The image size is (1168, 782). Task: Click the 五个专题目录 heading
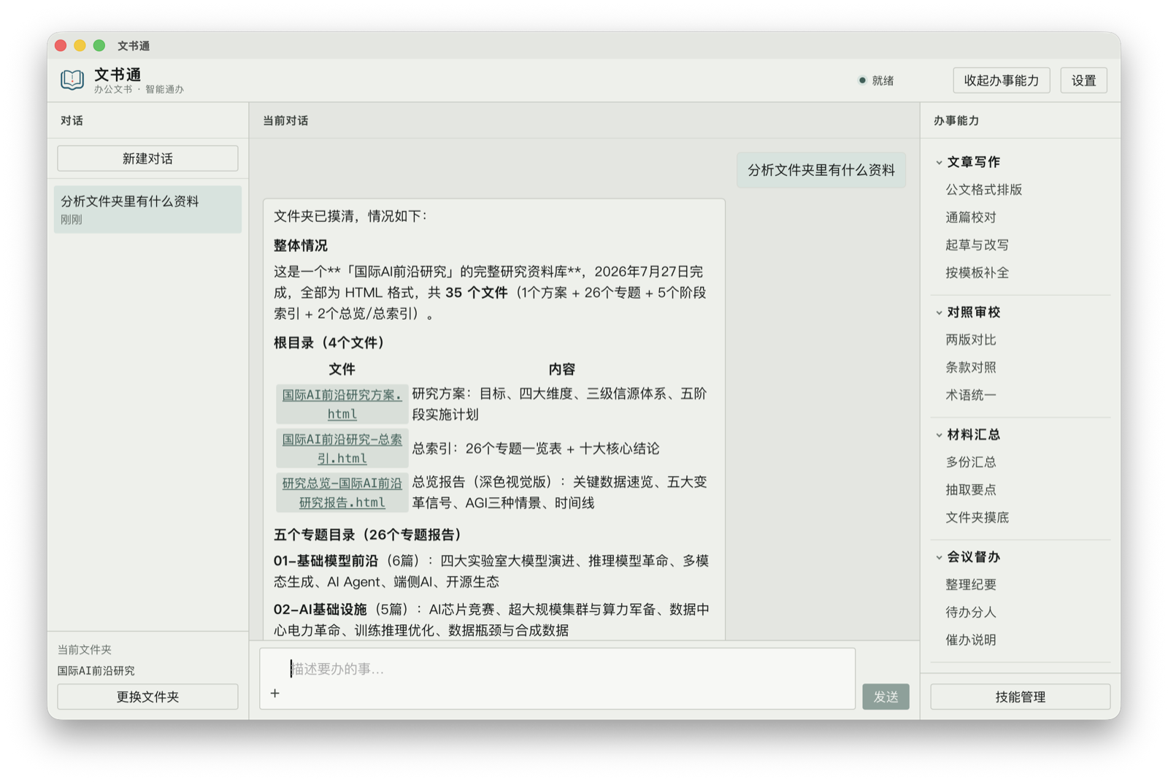point(368,535)
